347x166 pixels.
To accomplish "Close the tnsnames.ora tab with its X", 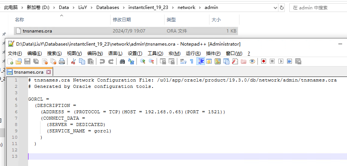I will coord(48,72).
